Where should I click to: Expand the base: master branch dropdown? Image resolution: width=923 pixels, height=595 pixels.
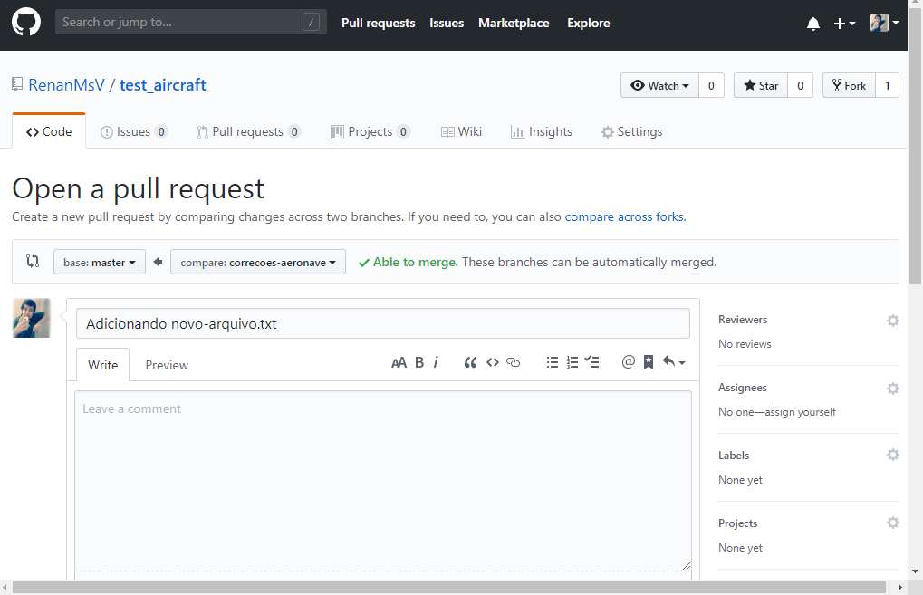pos(100,263)
